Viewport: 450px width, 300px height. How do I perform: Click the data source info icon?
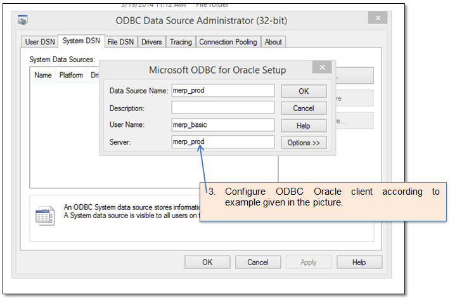coord(45,215)
